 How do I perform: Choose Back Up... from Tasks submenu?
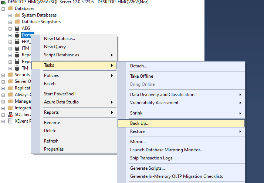coord(140,123)
